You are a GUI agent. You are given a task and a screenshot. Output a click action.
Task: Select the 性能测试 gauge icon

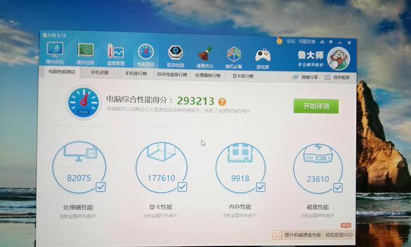pyautogui.click(x=146, y=51)
